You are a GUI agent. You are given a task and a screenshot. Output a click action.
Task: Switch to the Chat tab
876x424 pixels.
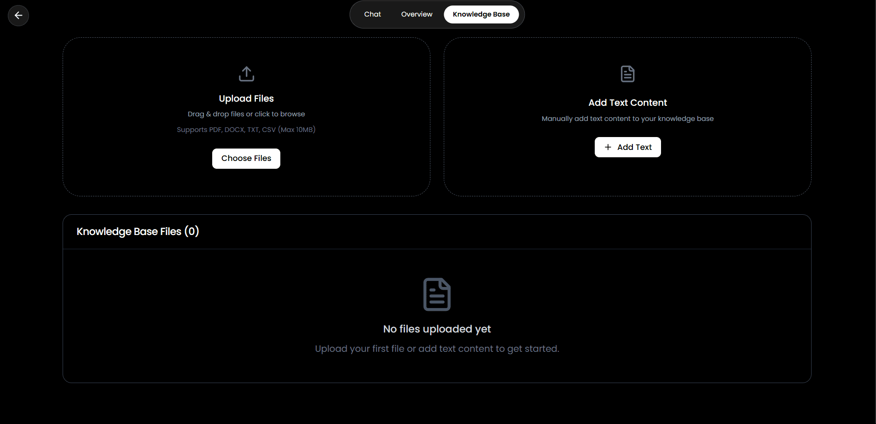371,14
